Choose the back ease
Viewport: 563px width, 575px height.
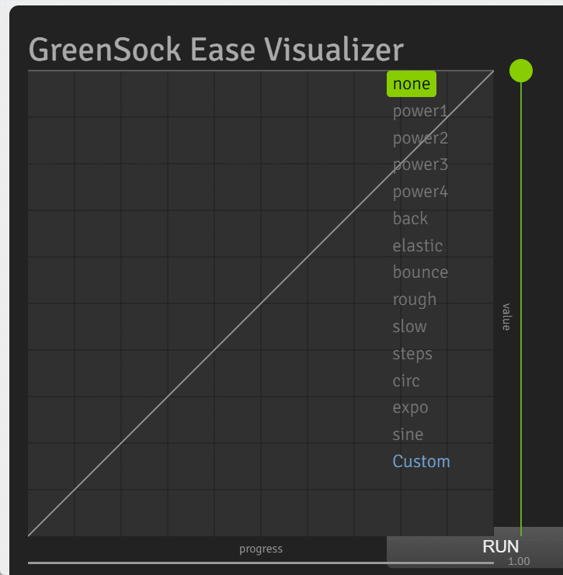(x=410, y=219)
